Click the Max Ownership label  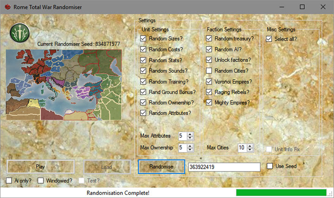(x=157, y=147)
